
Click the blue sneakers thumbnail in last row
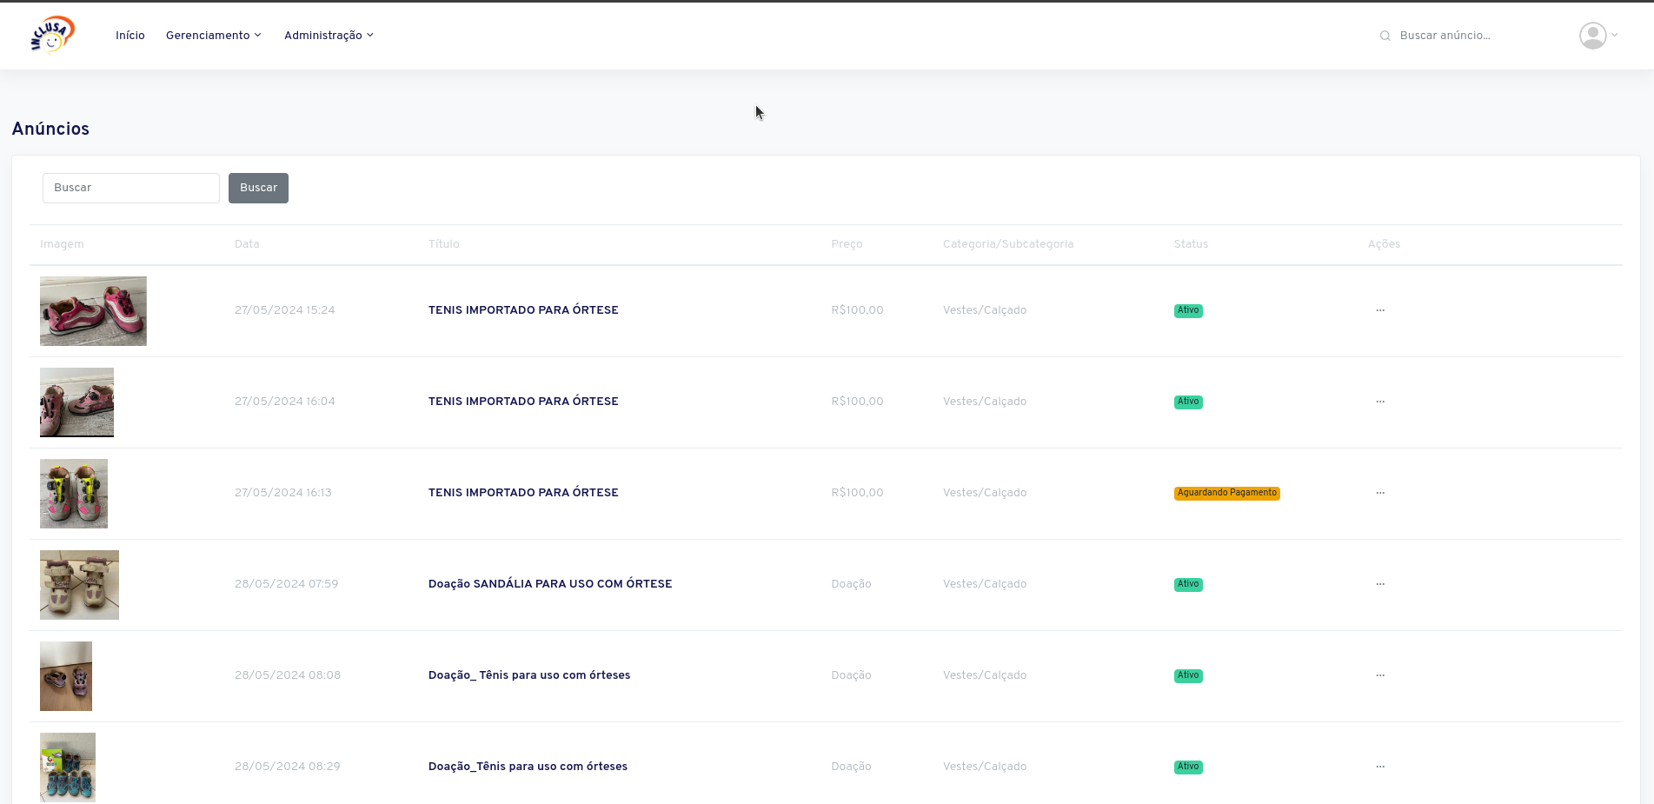(68, 767)
